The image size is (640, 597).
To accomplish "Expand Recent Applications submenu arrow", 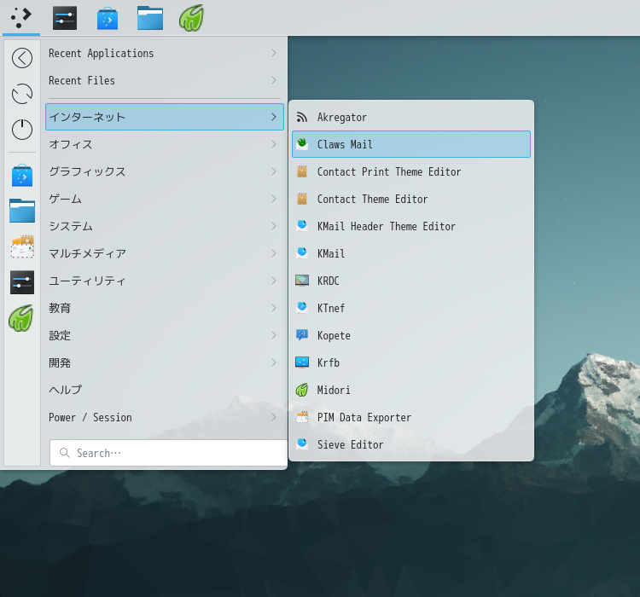I will pyautogui.click(x=274, y=53).
